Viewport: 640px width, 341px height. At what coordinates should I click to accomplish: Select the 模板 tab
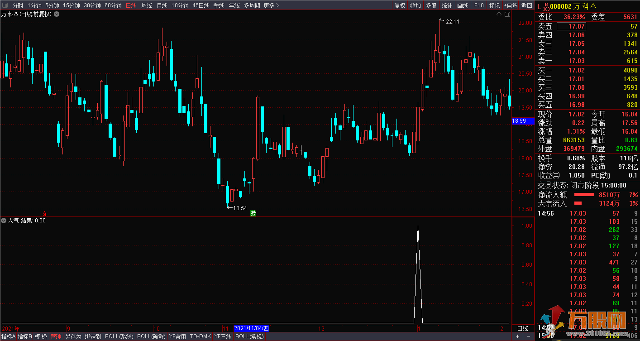(x=41, y=336)
